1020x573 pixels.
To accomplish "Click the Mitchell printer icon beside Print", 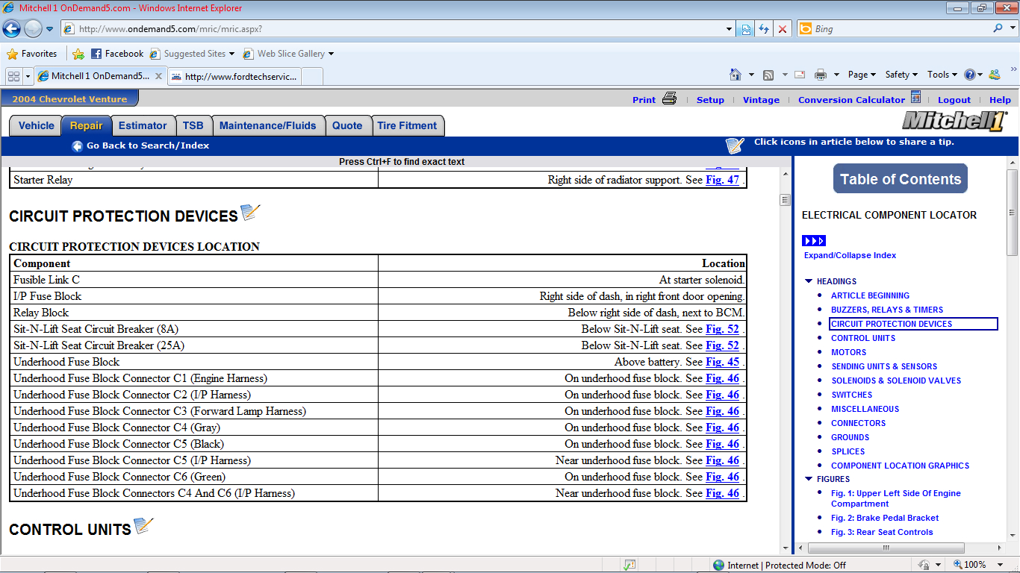I will pyautogui.click(x=669, y=98).
